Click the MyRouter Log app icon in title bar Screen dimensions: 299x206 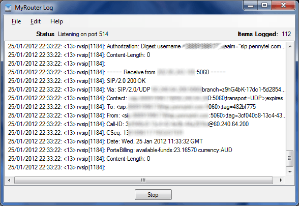pyautogui.click(x=8, y=8)
